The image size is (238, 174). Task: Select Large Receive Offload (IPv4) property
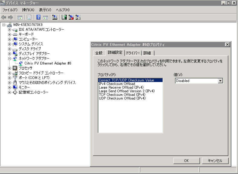130,87
